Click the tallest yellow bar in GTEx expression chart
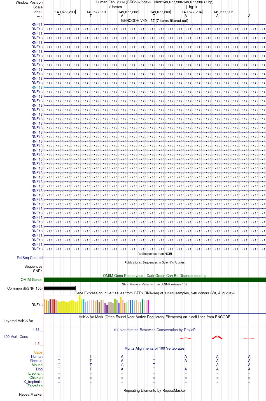The width and height of the screenshot is (266, 401). 80,304
